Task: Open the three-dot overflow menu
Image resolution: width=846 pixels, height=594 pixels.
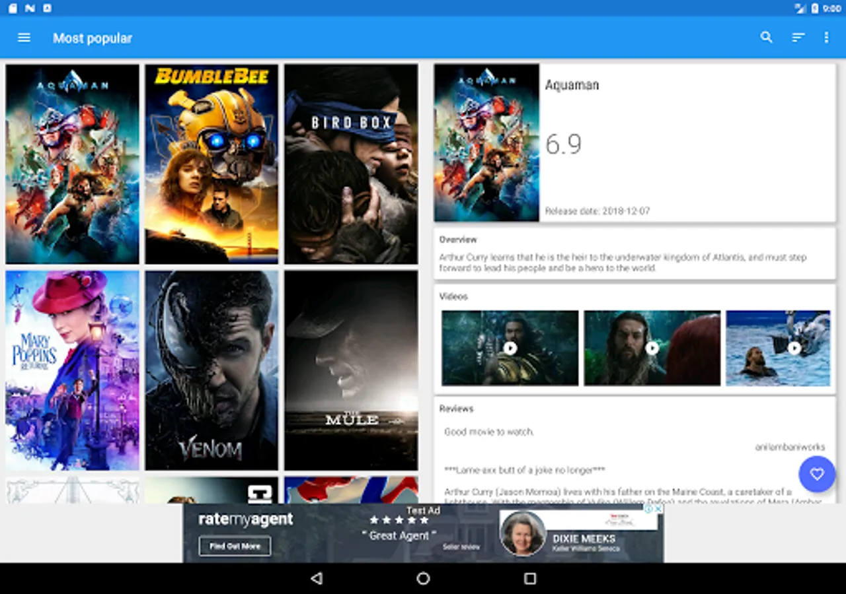Action: click(x=826, y=38)
